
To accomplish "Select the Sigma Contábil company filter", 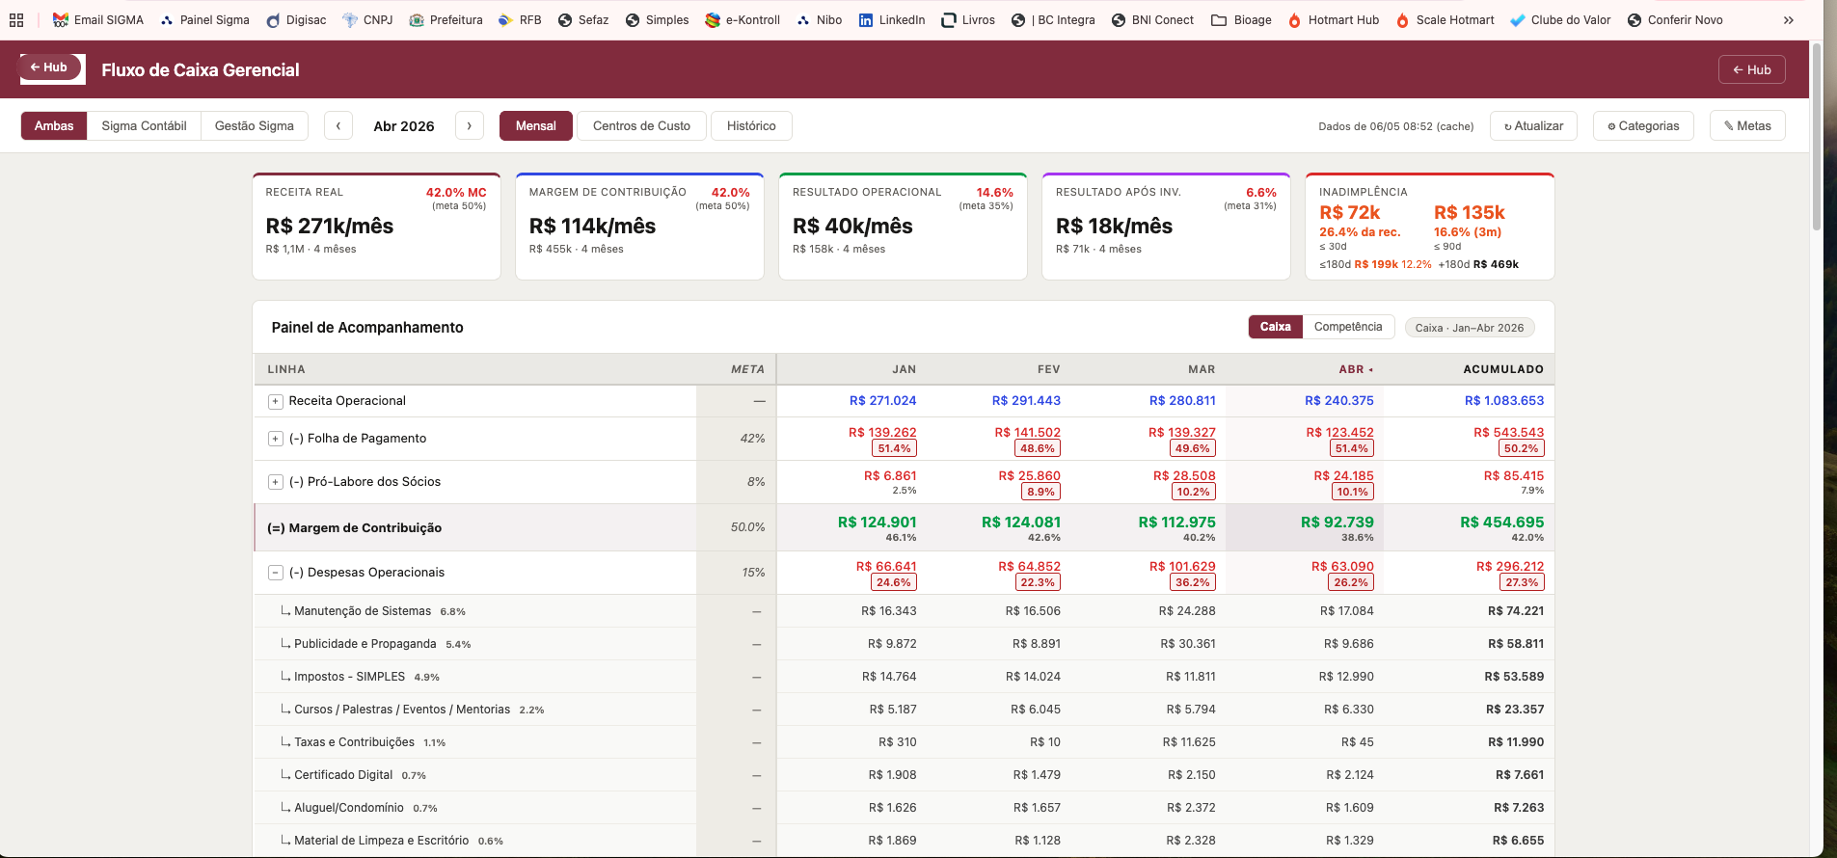I will pos(144,126).
